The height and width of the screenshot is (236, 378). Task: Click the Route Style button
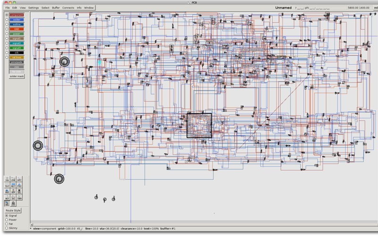tap(13, 211)
